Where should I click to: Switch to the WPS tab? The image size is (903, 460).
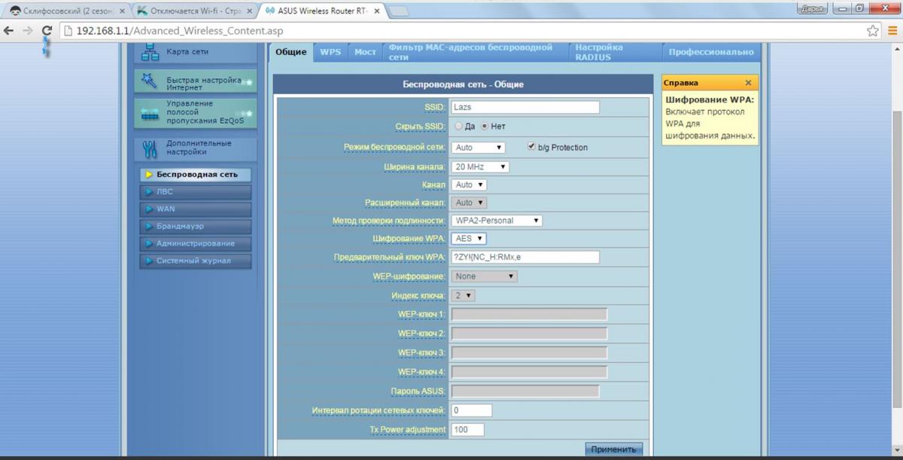(x=330, y=52)
